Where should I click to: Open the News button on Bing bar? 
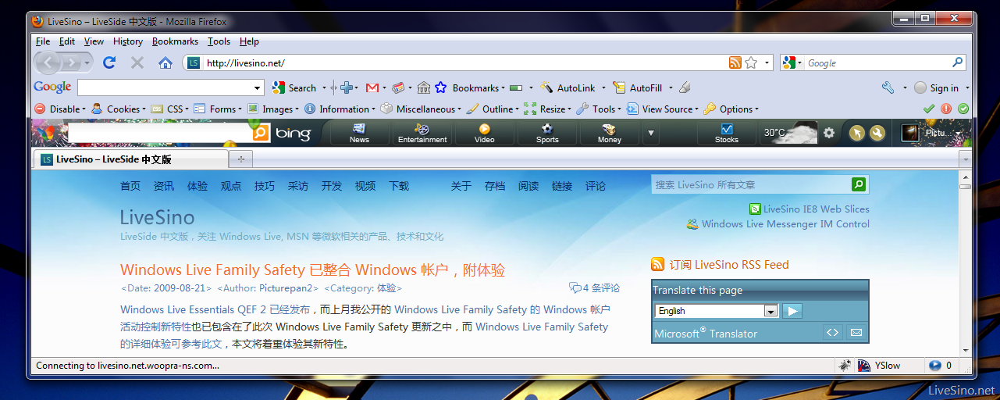point(359,133)
